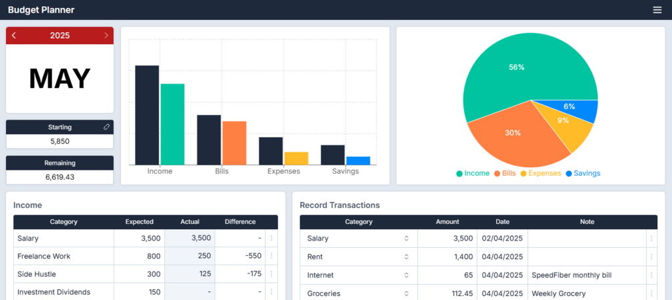Open row options for Side Hustle row
This screenshot has width=672, height=300.
point(271,274)
